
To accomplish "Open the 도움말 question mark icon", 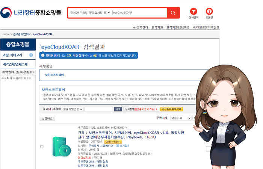I will (209, 12).
